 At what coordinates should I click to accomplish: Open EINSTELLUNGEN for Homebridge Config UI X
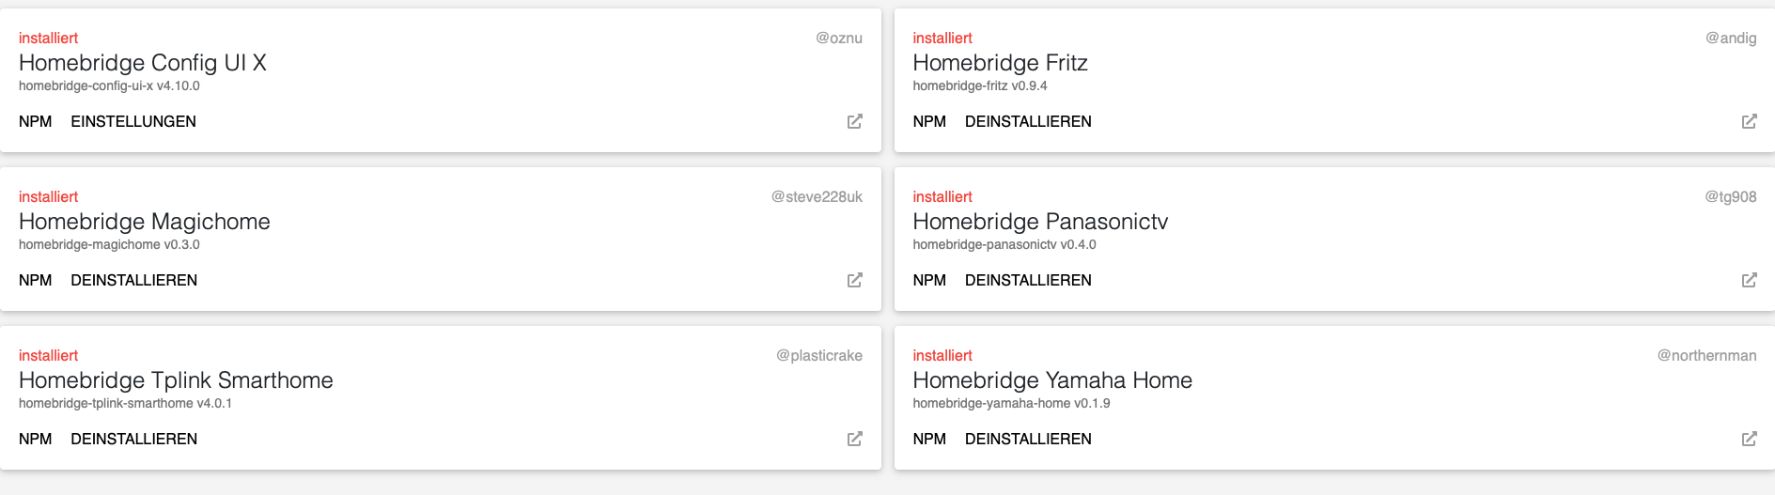click(x=133, y=121)
